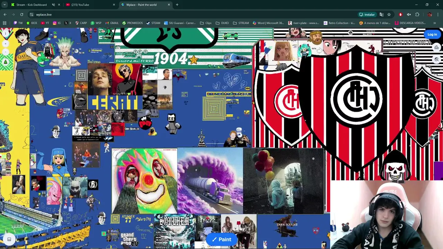Viewport: 443px width, 249px height.
Task: Open the SIU Guaraní bookmark
Action: (180, 23)
